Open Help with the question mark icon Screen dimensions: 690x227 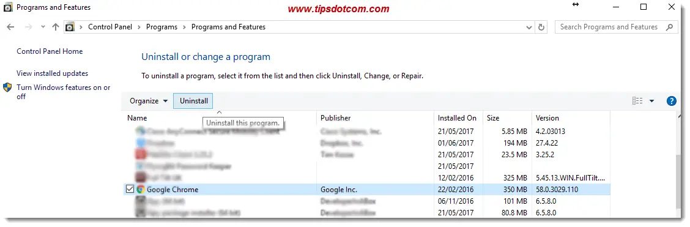click(672, 101)
